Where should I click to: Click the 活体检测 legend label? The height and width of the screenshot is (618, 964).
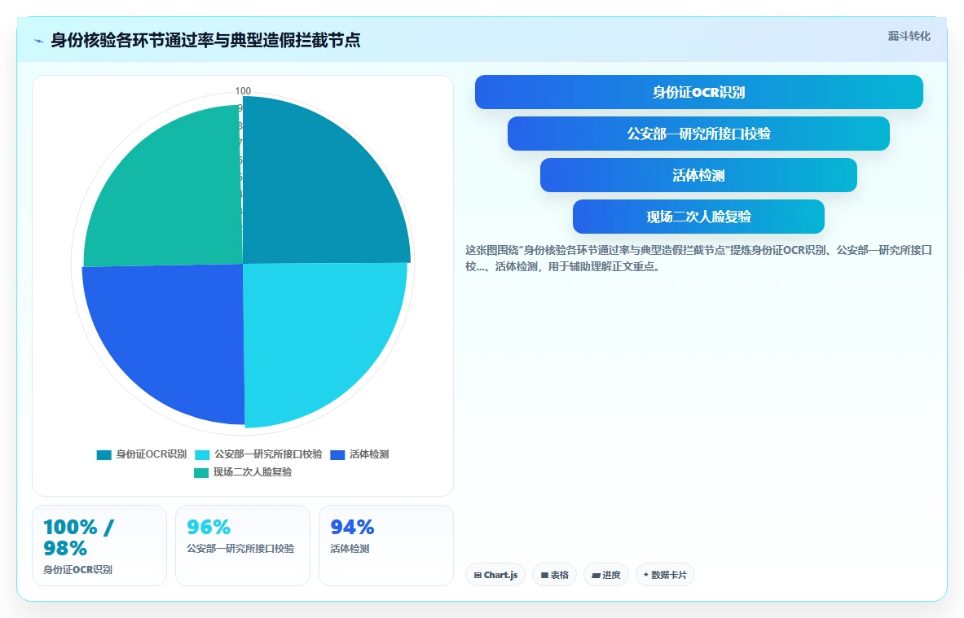click(x=369, y=454)
